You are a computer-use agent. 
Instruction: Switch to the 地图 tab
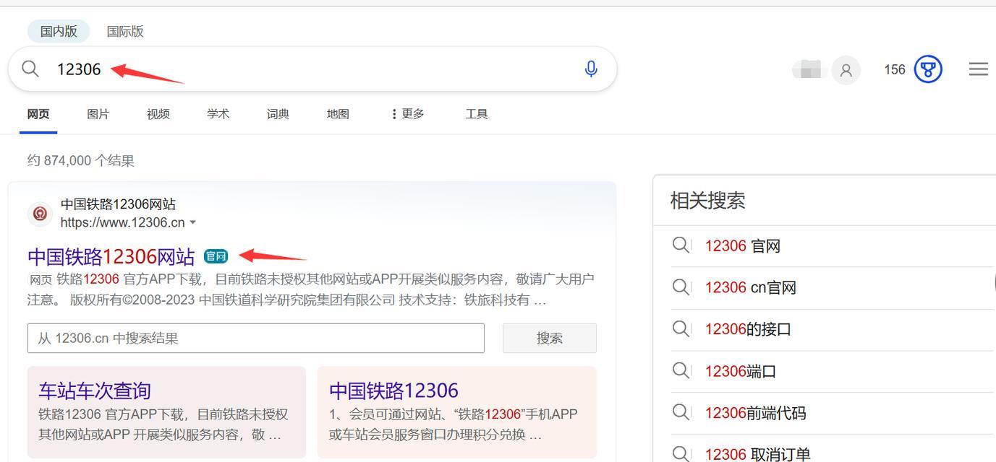[338, 114]
